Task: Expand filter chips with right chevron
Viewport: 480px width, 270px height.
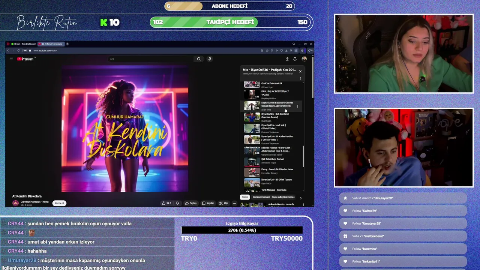Action: [300, 198]
